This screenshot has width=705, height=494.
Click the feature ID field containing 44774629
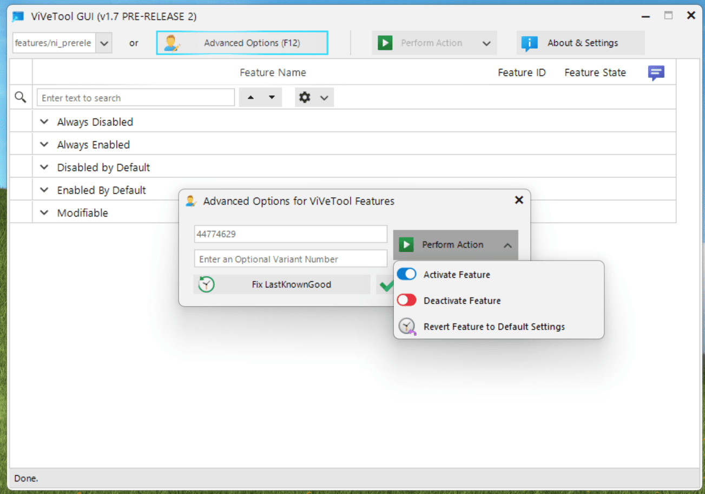(x=291, y=234)
